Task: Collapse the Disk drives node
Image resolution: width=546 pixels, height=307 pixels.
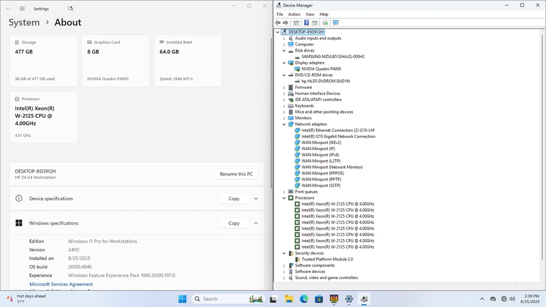Action: [x=284, y=51]
